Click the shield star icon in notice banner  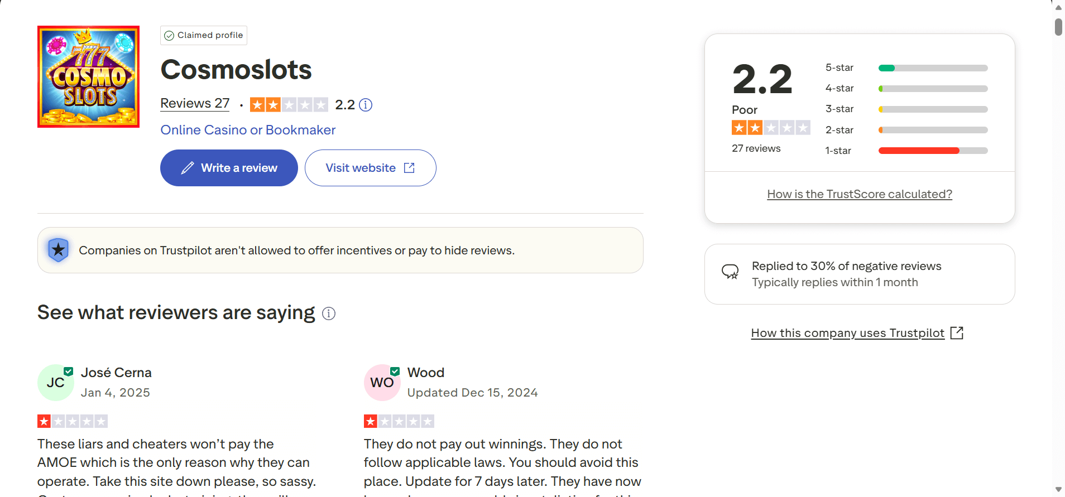59,250
